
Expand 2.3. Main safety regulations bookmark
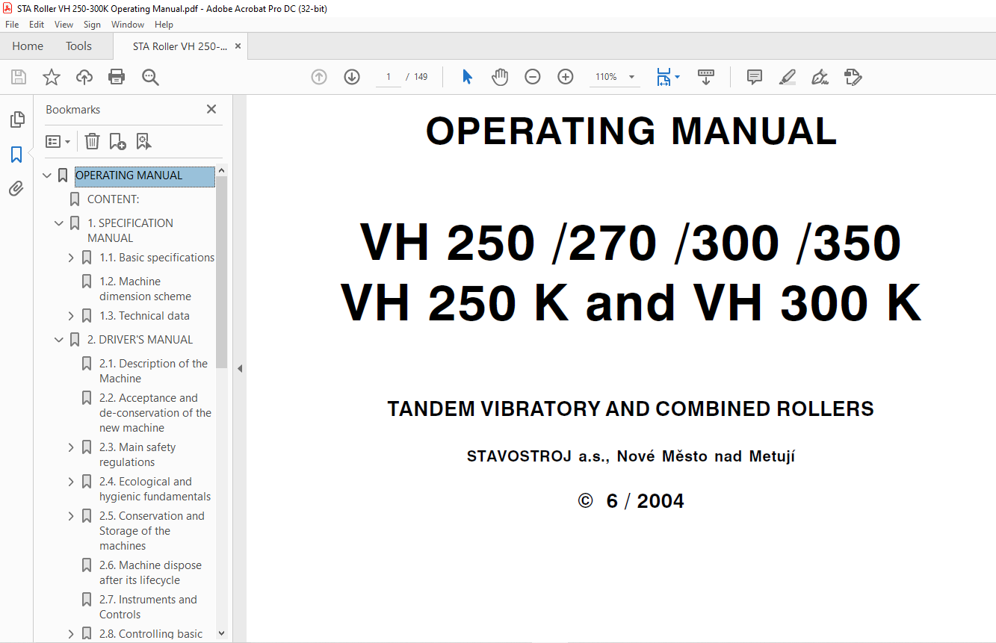coord(71,447)
